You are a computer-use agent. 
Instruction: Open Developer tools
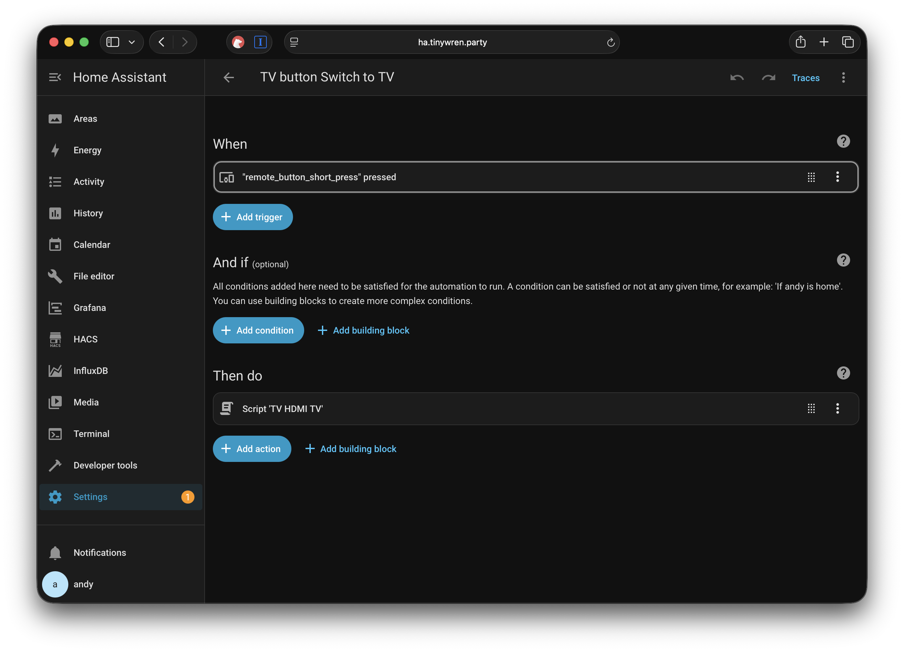[x=105, y=465]
